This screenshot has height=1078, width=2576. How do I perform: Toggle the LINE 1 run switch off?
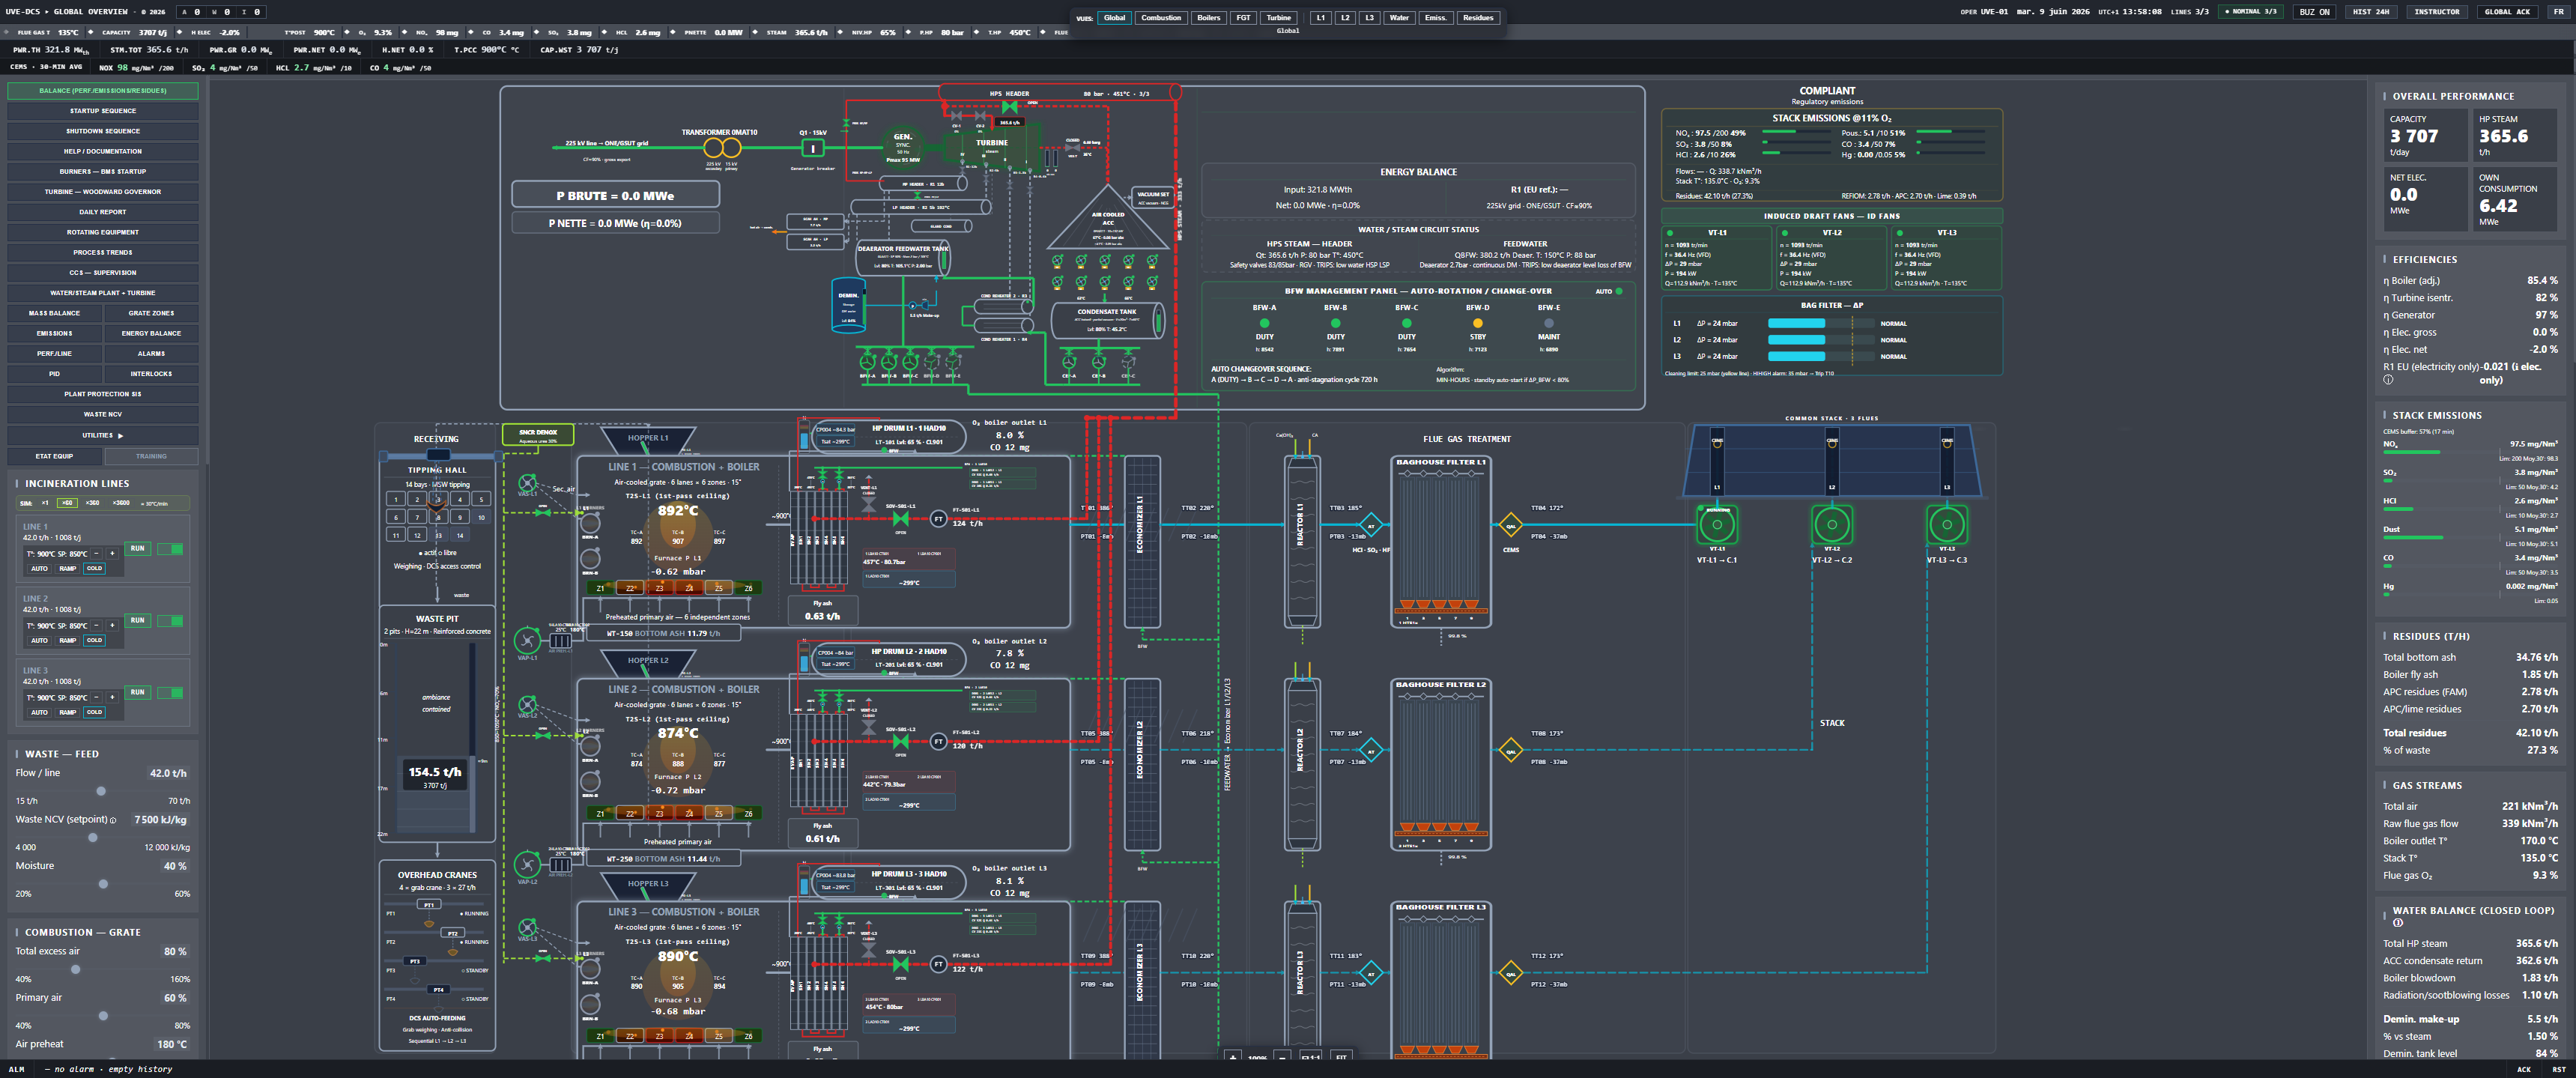(170, 549)
